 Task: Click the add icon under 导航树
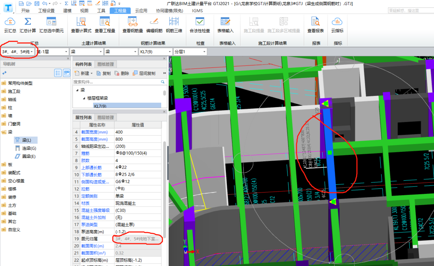tap(4, 73)
